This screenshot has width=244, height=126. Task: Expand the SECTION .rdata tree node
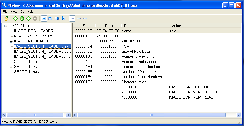11,67
